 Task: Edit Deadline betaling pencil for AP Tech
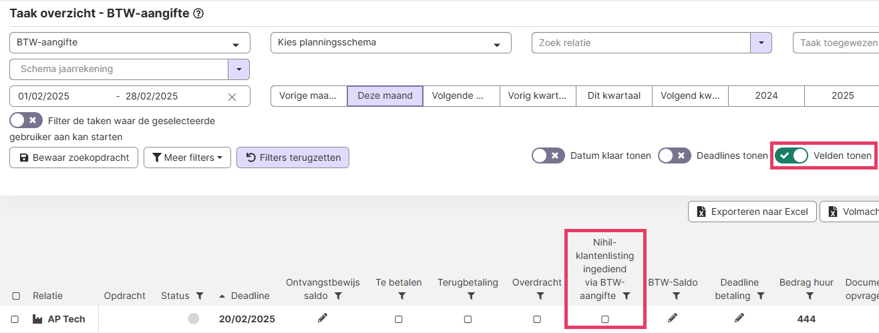tap(739, 318)
